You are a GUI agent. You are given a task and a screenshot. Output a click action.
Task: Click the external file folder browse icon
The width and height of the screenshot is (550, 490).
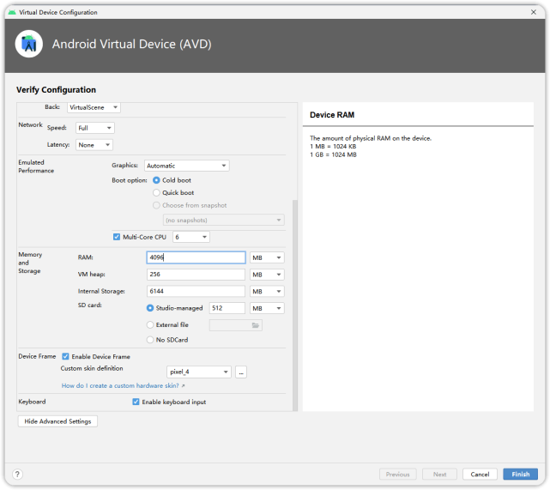(255, 325)
